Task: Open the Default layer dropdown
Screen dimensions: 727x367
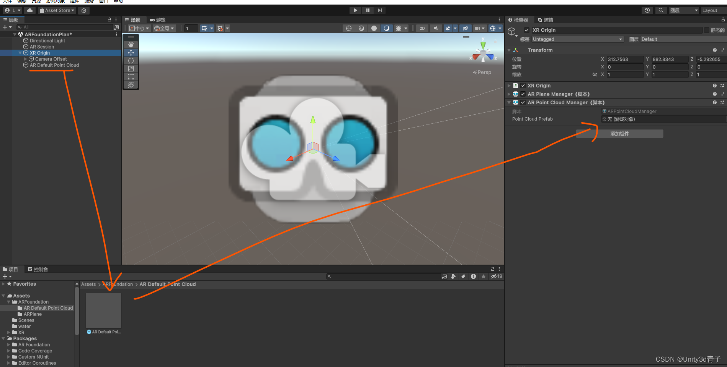Action: 683,39
